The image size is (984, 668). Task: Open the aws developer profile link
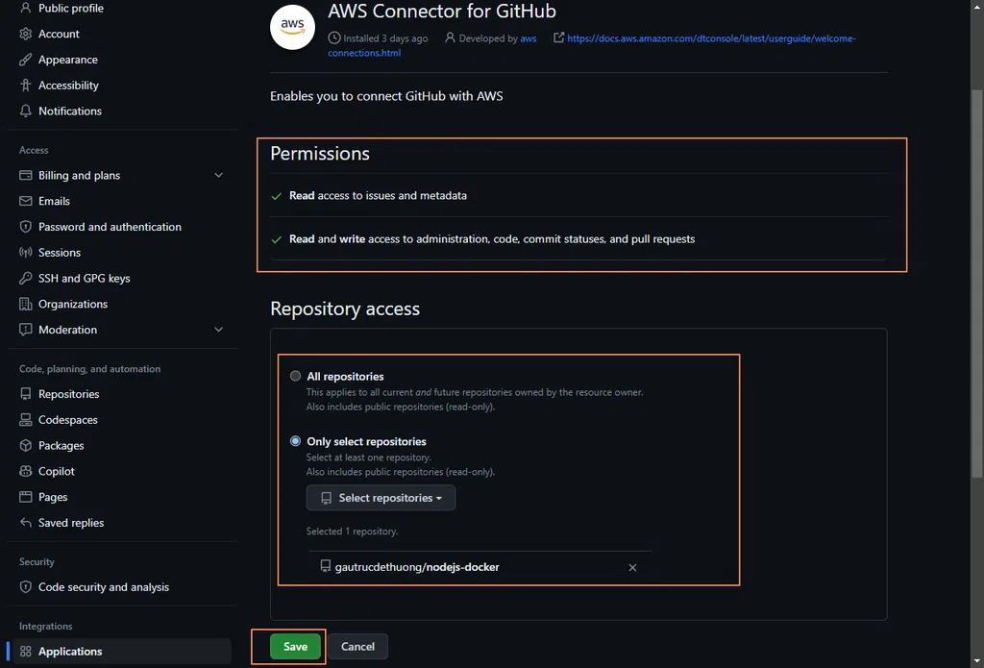tap(528, 38)
